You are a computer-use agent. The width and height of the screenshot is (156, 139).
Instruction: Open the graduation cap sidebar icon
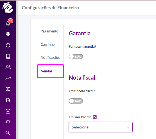click(8, 122)
